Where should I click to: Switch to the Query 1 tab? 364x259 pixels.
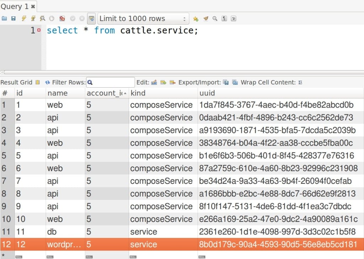pyautogui.click(x=15, y=6)
